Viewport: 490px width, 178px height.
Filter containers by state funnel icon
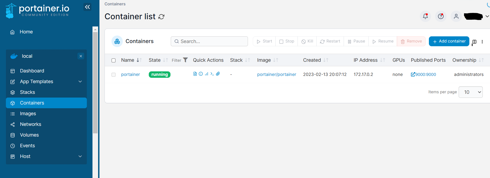pyautogui.click(x=185, y=60)
